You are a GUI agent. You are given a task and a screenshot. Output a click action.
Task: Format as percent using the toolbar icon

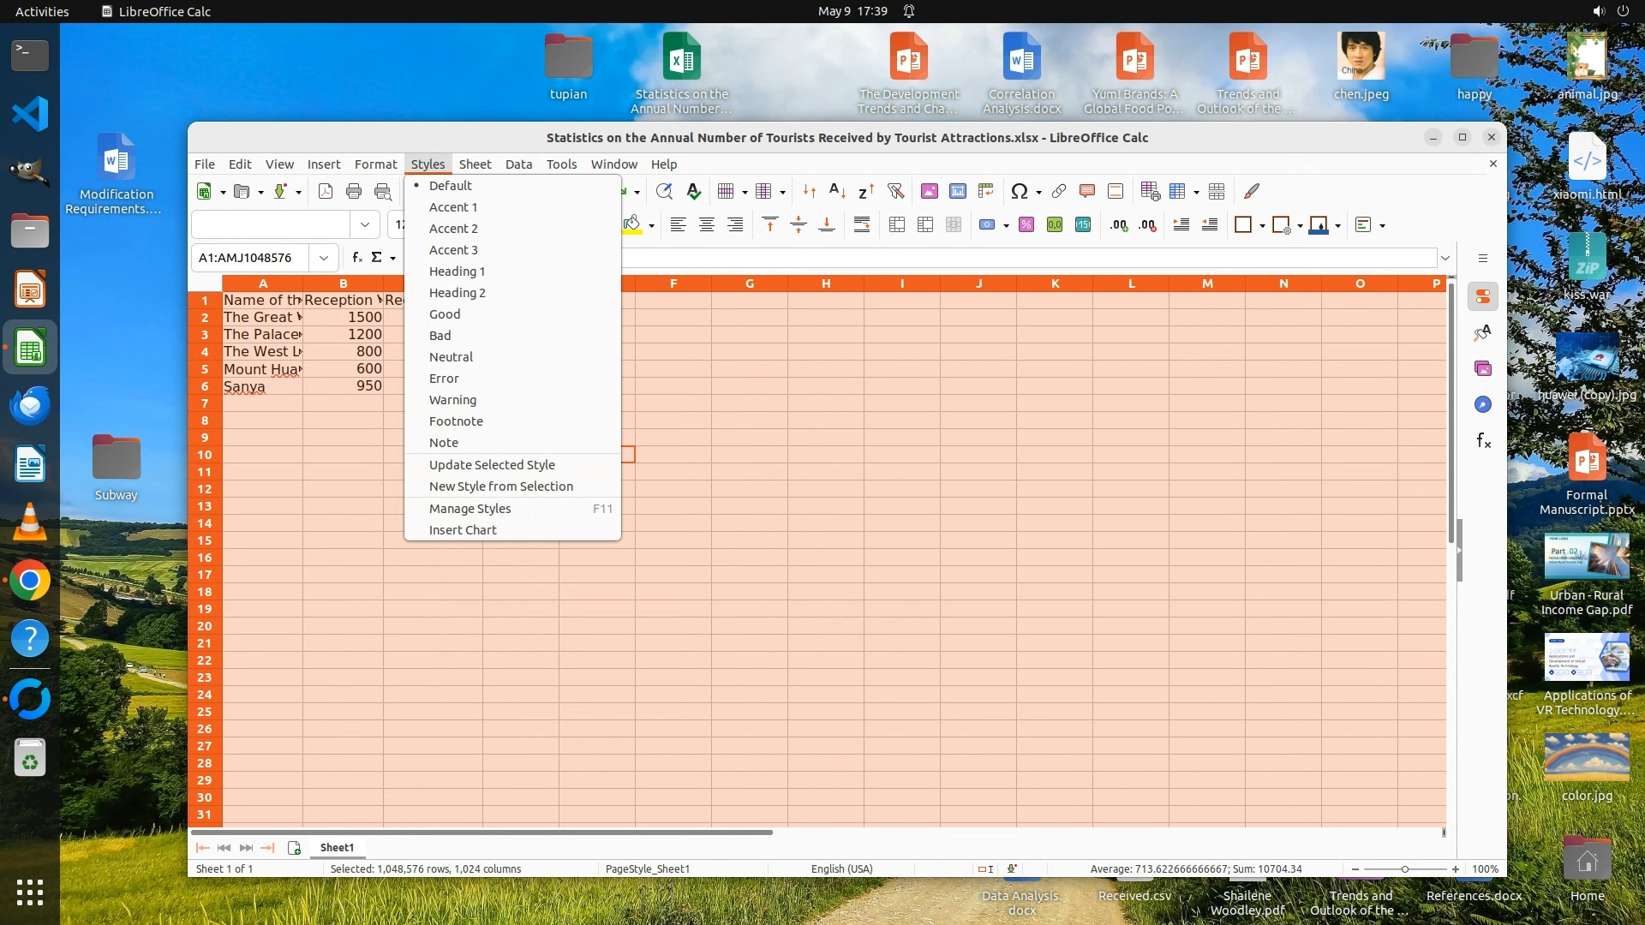coord(1026,224)
